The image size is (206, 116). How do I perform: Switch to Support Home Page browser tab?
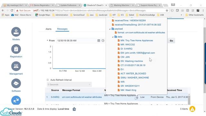149,5
